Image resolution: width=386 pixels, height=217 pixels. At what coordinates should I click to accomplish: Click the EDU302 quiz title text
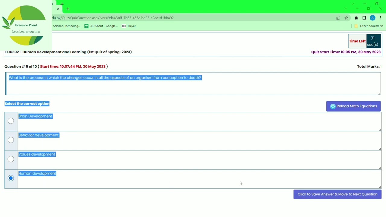click(68, 52)
